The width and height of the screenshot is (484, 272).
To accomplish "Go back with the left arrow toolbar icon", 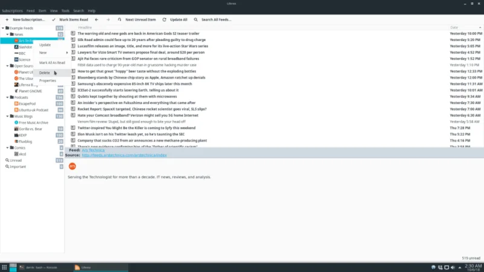I will point(96,19).
